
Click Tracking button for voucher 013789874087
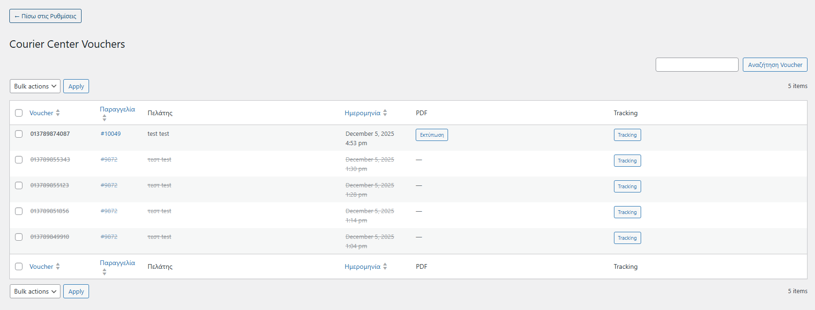(627, 135)
